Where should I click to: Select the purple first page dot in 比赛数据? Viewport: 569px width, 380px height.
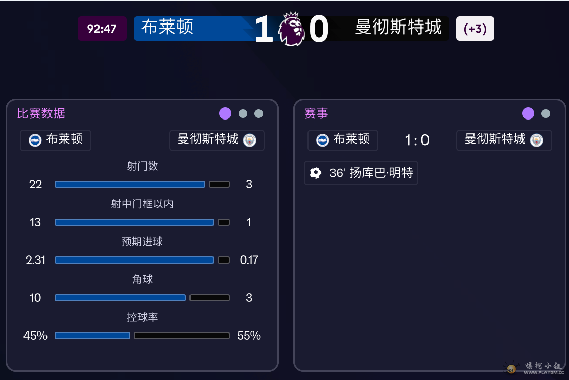point(225,113)
